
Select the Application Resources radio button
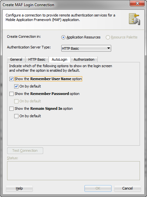(x=63, y=37)
